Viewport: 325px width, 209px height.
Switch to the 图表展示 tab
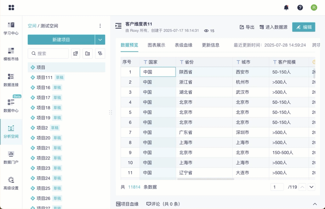tap(157, 45)
